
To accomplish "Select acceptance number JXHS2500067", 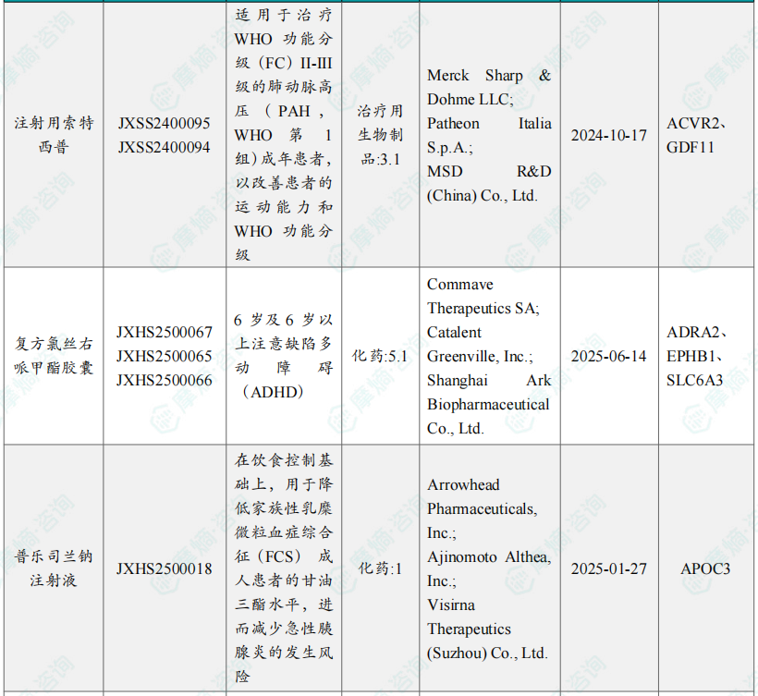I will (x=165, y=332).
